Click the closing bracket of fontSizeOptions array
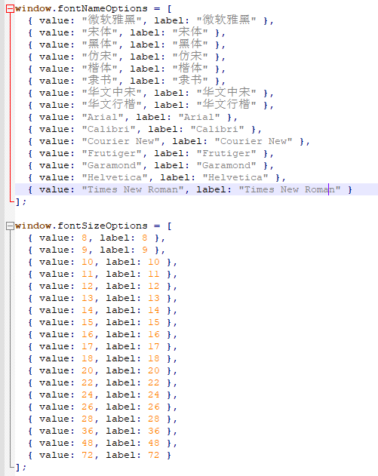Viewport: 378px width, 476px height. pyautogui.click(x=18, y=467)
